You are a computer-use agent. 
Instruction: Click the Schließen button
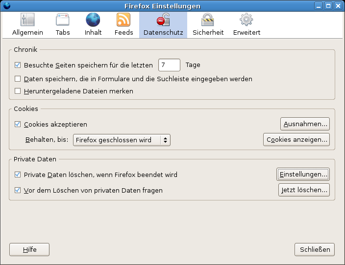tap(315, 249)
